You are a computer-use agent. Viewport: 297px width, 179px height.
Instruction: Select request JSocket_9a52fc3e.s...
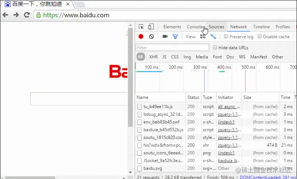click(163, 161)
